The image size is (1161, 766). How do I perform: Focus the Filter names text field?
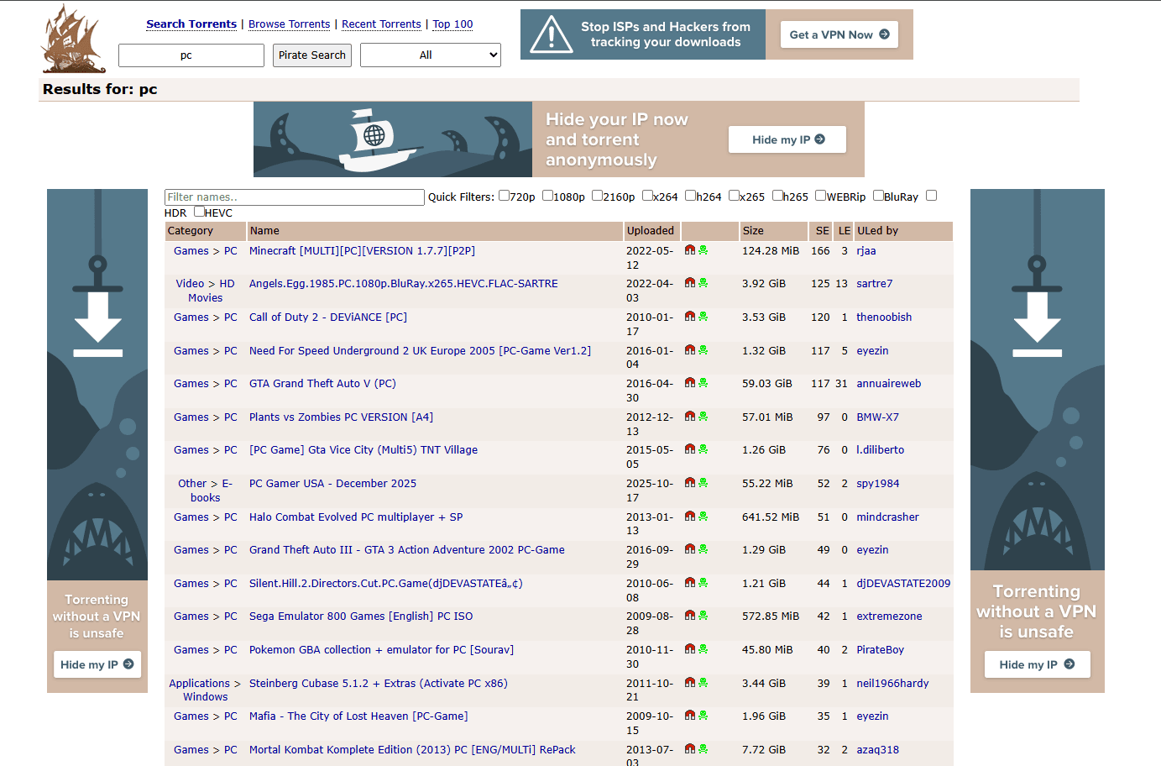tap(294, 197)
